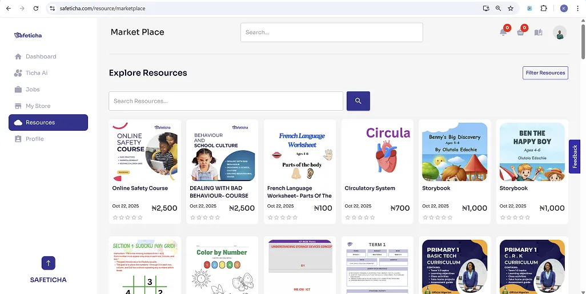Open Term 1 lesson plan thumbnail
The image size is (586, 294).
(377, 267)
